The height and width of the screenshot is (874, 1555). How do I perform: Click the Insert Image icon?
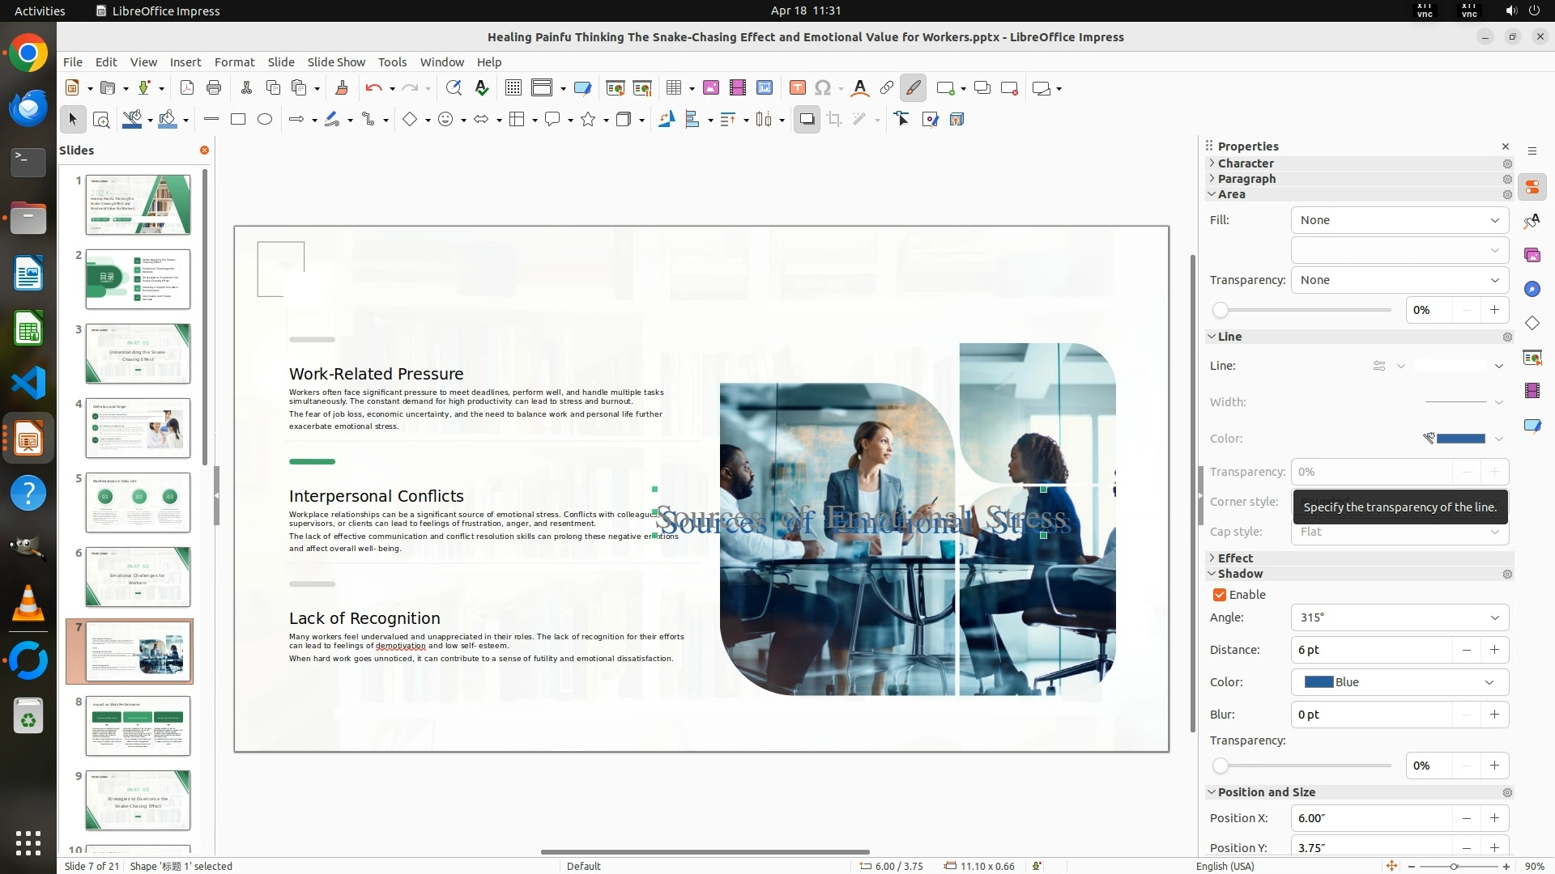pyautogui.click(x=710, y=88)
